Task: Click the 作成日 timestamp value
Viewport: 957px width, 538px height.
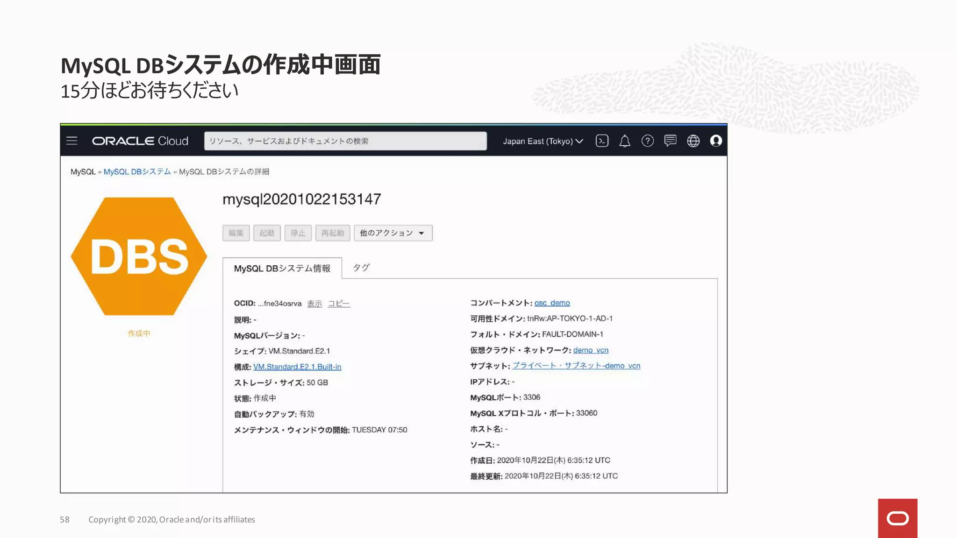Action: coord(554,460)
